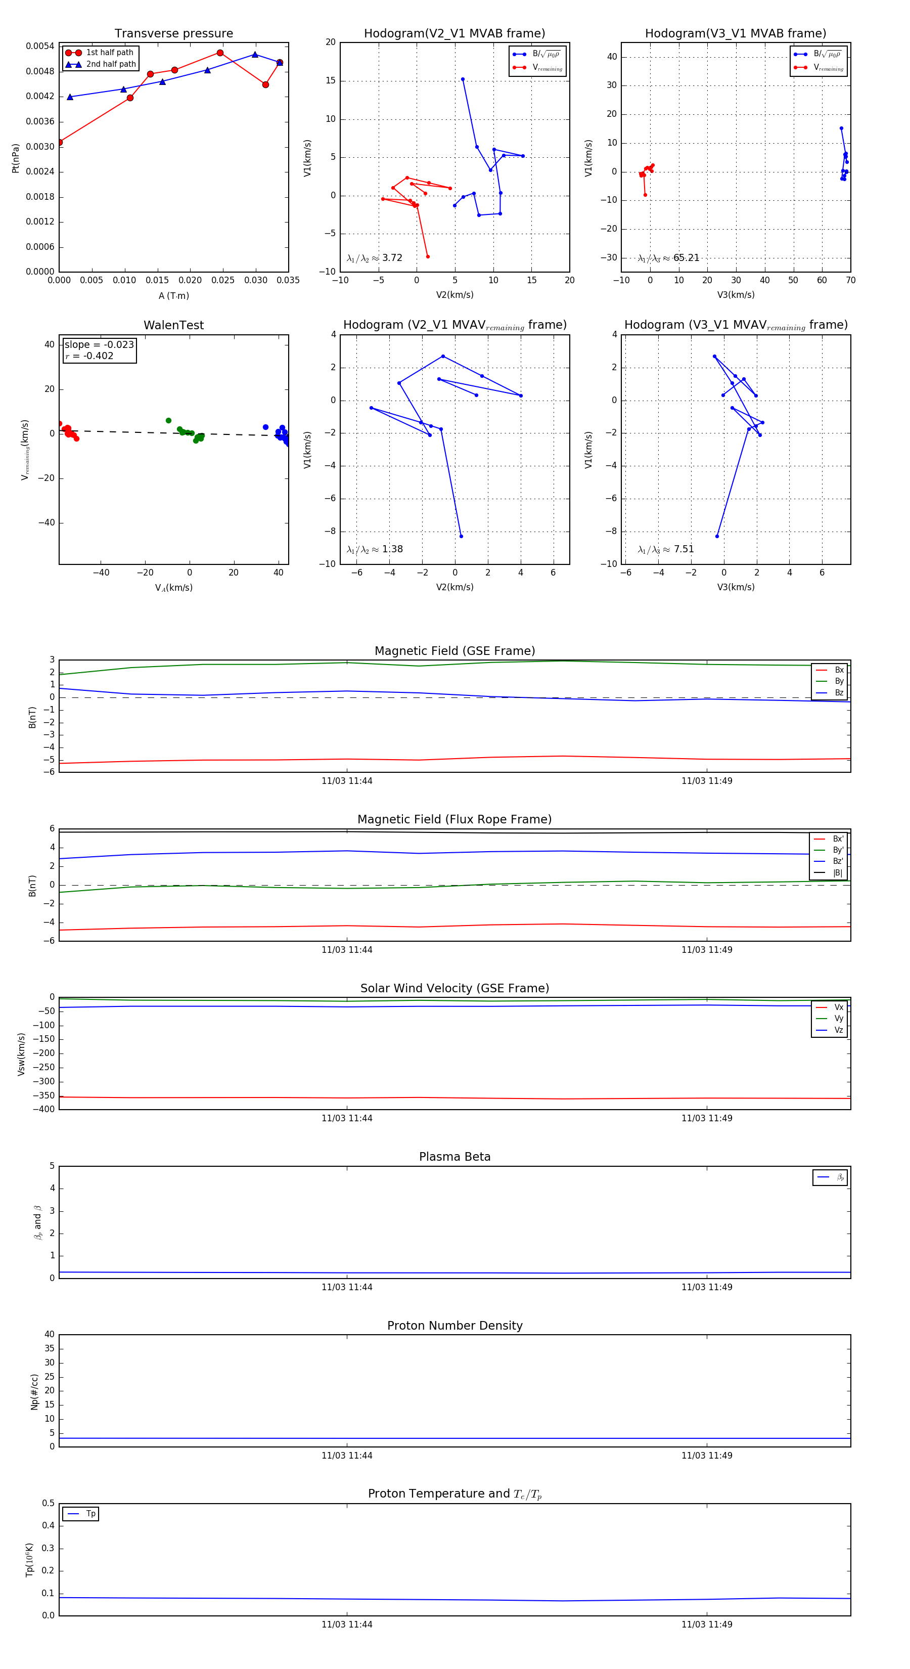Select the "Bz" legend entry in the GSE plot
This screenshot has width=910, height=1669.
tap(830, 692)
